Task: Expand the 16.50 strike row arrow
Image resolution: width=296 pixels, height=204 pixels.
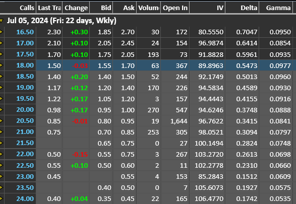Action: click(2, 32)
